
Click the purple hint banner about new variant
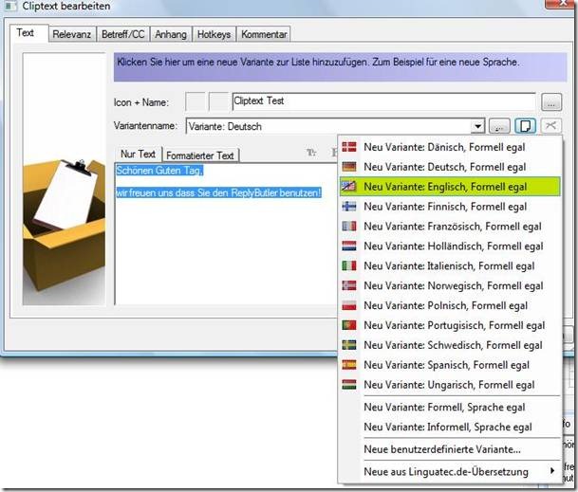point(340,66)
